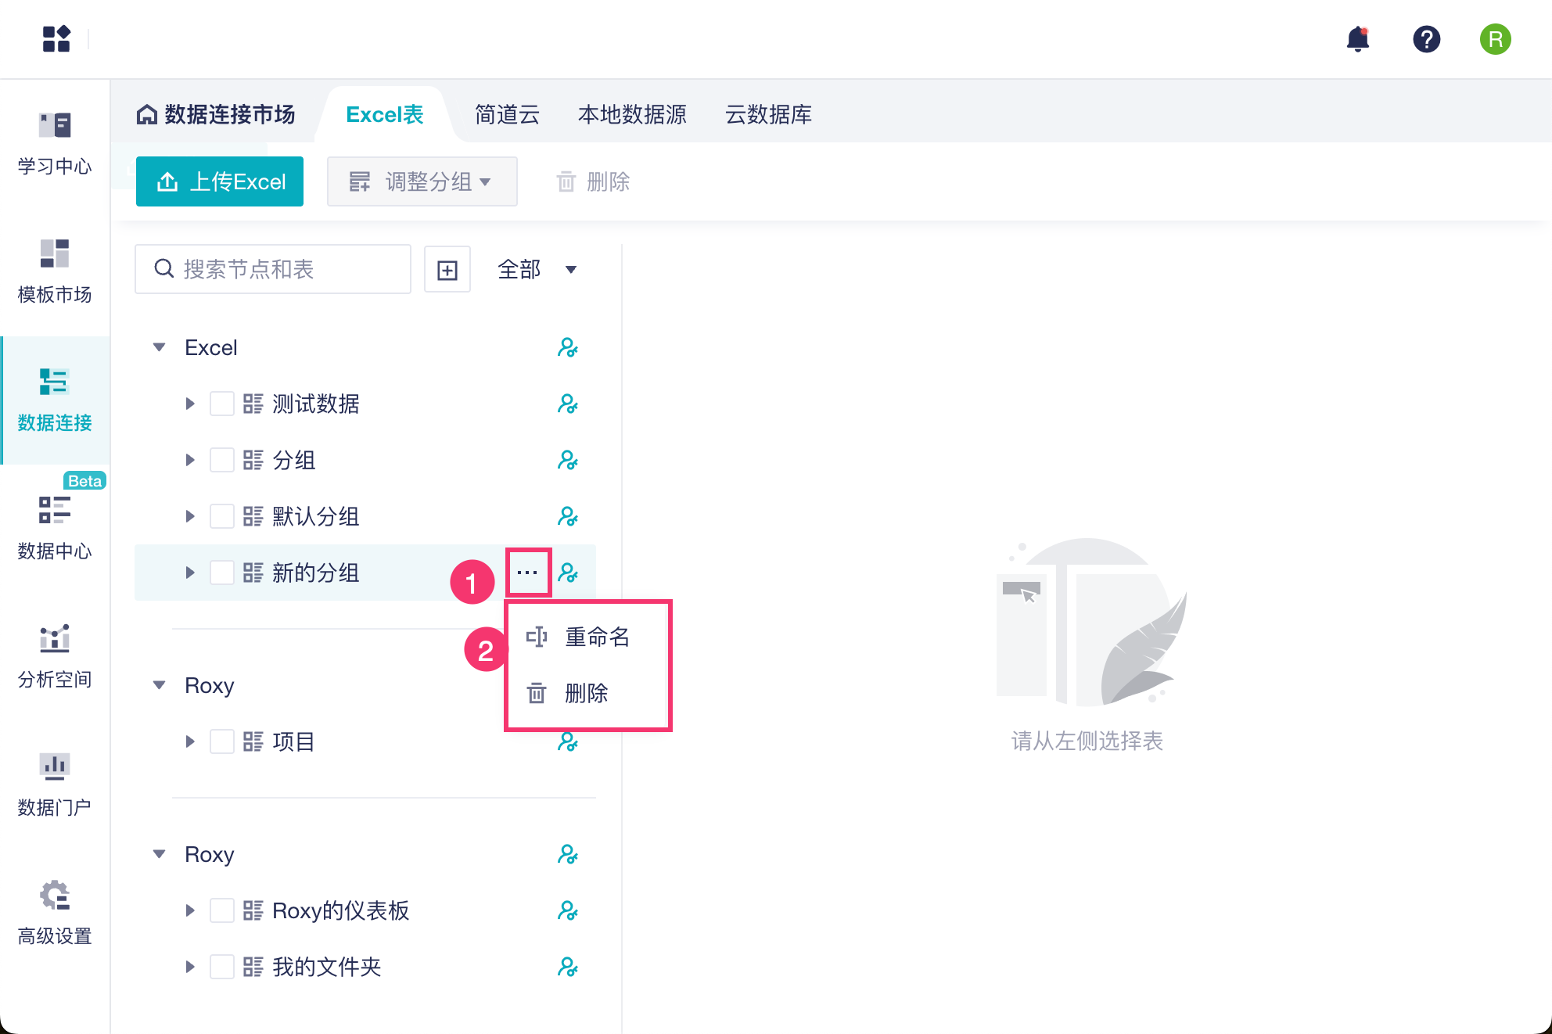Choose 重命名 from the context menu
Screen dimensions: 1552x1034
pos(597,637)
